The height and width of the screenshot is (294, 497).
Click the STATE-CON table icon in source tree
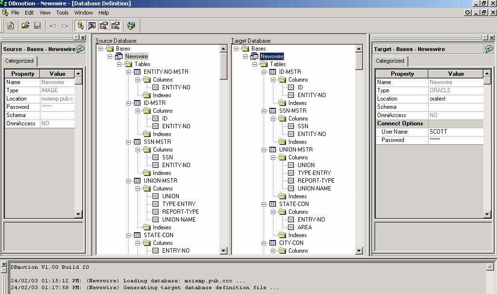(137, 235)
